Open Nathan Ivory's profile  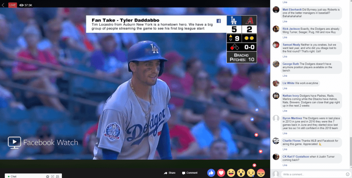click(x=291, y=96)
